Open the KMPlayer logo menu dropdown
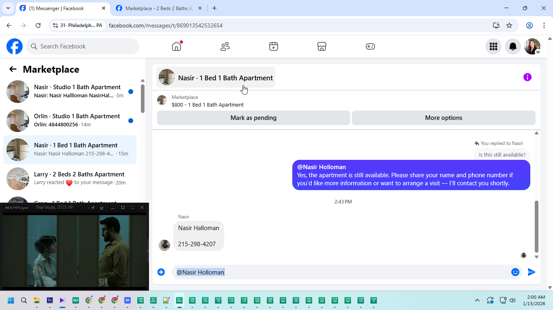Viewport: 553px width, 310px height. coord(19,207)
